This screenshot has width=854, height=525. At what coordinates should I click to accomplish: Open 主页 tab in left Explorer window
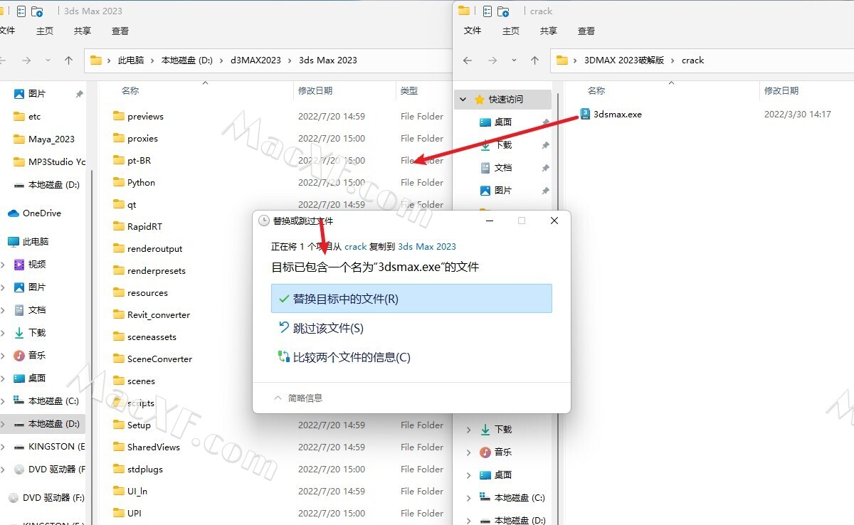[45, 31]
